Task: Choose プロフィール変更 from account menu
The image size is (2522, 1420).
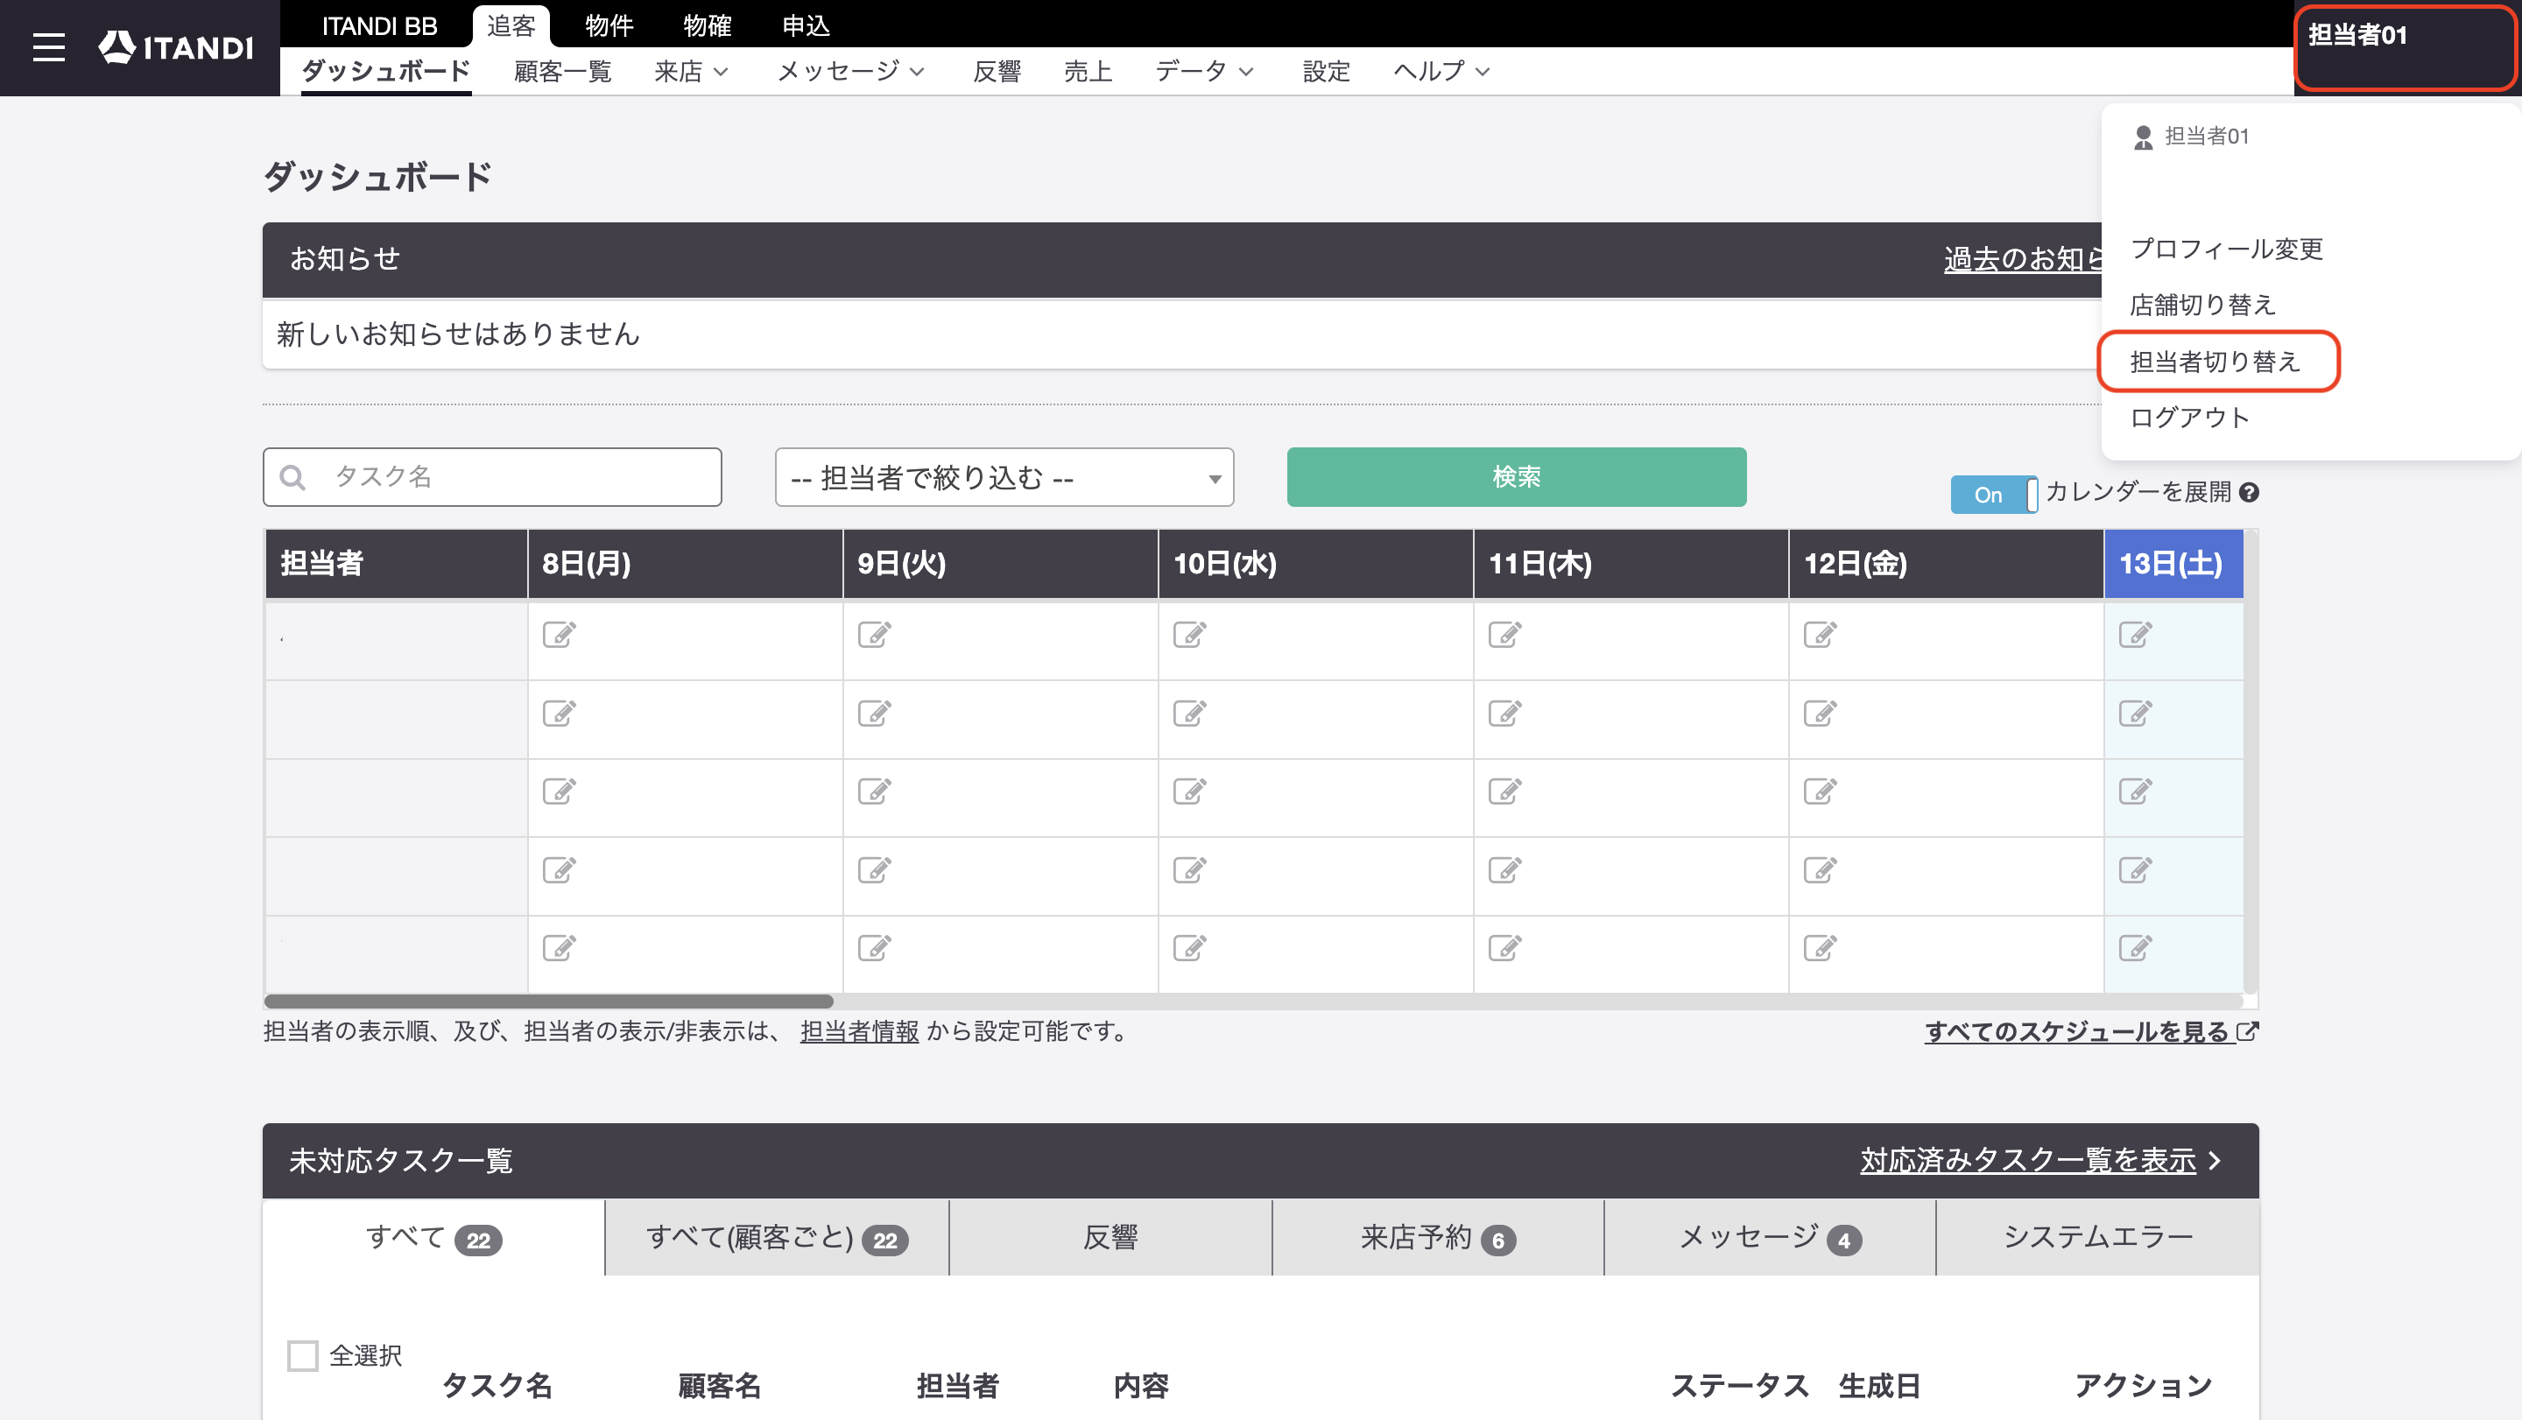Action: pyautogui.click(x=2226, y=249)
